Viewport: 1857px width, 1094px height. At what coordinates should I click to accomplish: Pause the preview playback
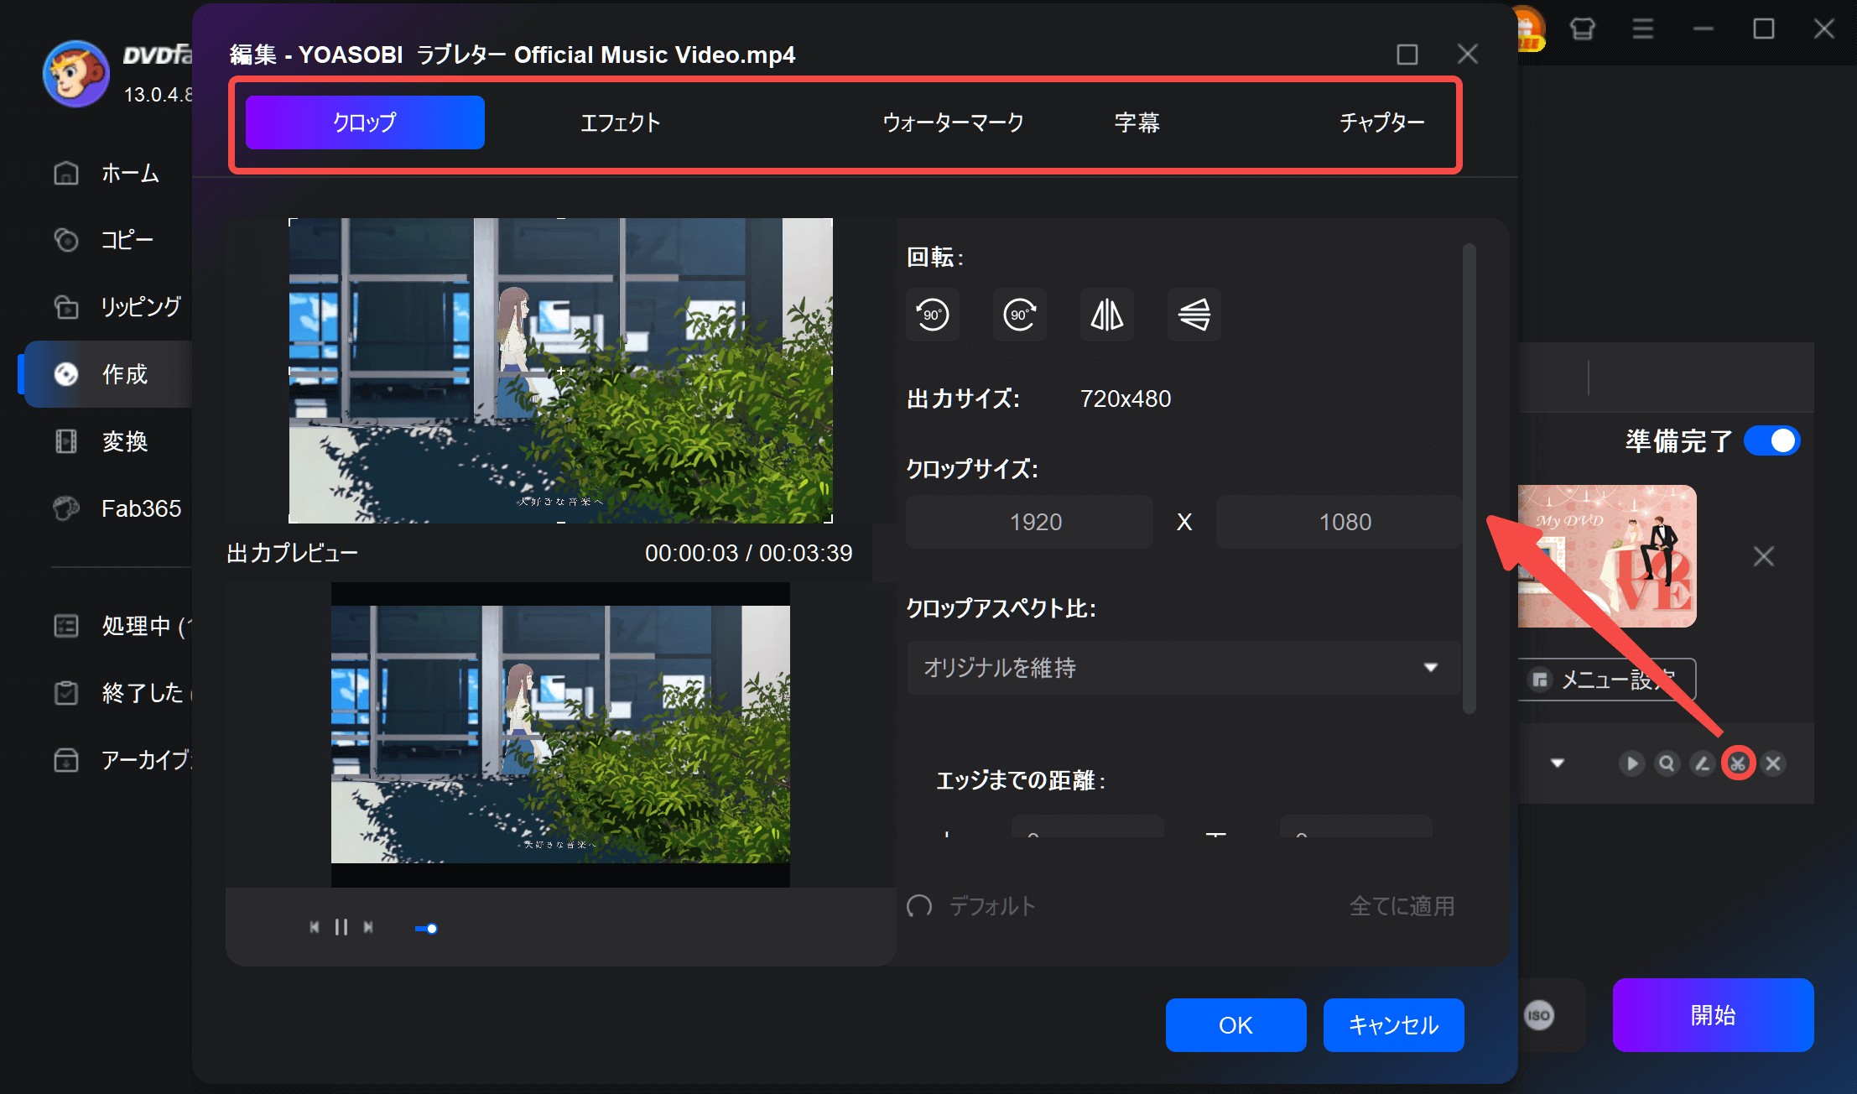[x=341, y=927]
